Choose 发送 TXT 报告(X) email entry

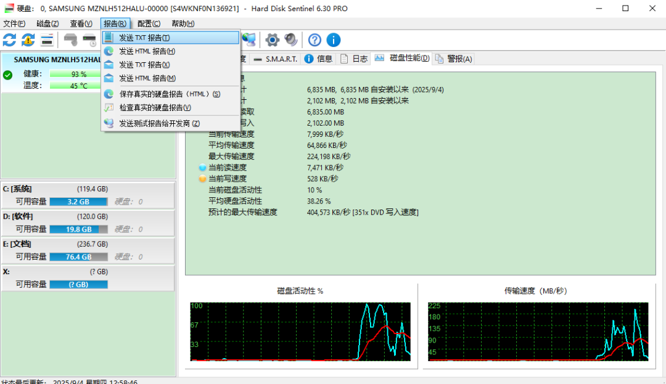171,65
